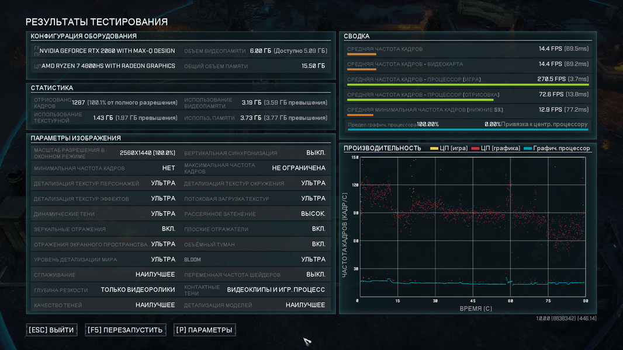Click СГЛАЖИВАНИЕ НАИЛУЧШЕЕ row

(x=105, y=275)
